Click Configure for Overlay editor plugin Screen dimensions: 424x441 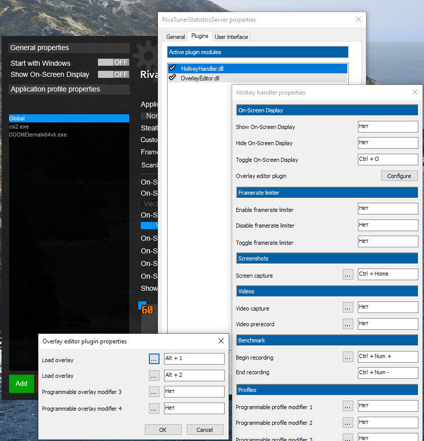point(399,176)
